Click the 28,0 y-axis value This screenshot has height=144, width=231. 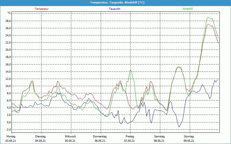pyautogui.click(x=8, y=21)
